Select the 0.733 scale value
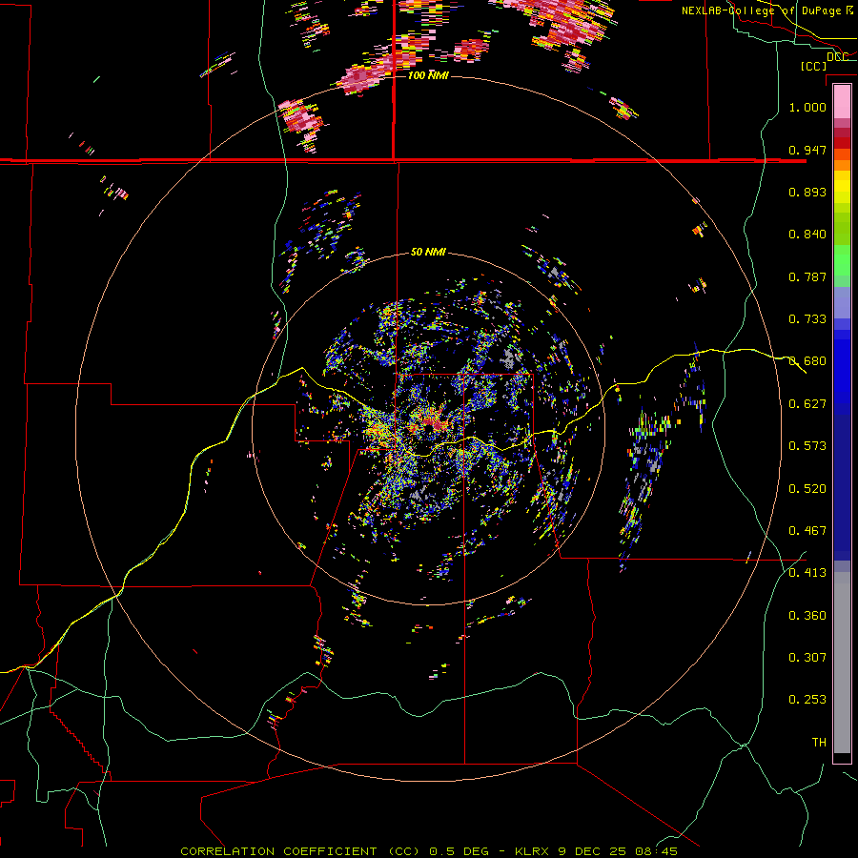 click(x=807, y=319)
